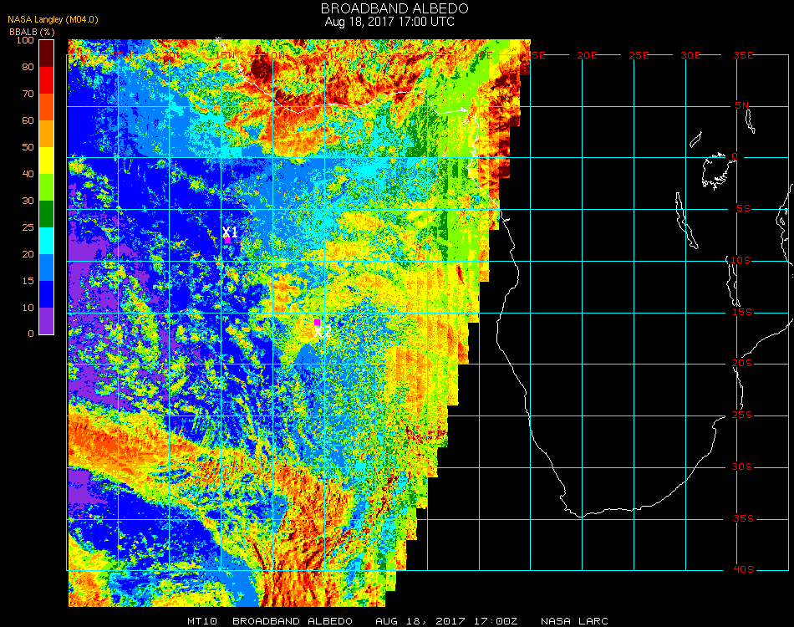
Task: Click the white X1 label
Action: point(230,232)
